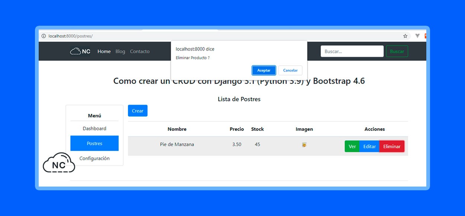
Task: Open Pie de Manzana image thumbnail
Action: (x=304, y=145)
